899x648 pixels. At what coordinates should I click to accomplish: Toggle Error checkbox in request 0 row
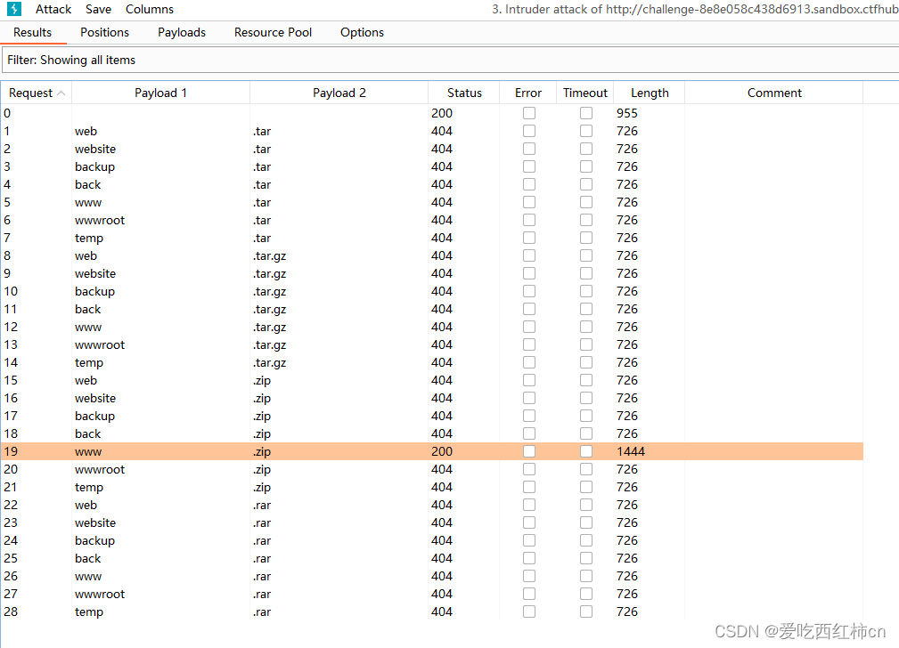(x=529, y=113)
